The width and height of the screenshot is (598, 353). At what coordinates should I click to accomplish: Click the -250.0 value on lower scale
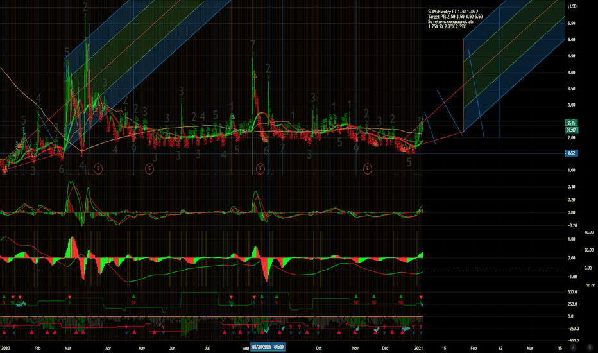(x=572, y=328)
